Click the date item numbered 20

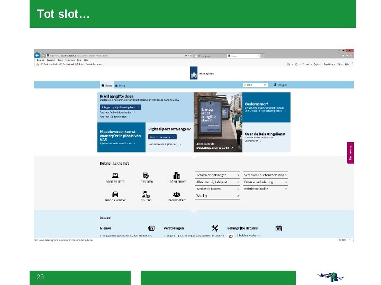point(231,236)
